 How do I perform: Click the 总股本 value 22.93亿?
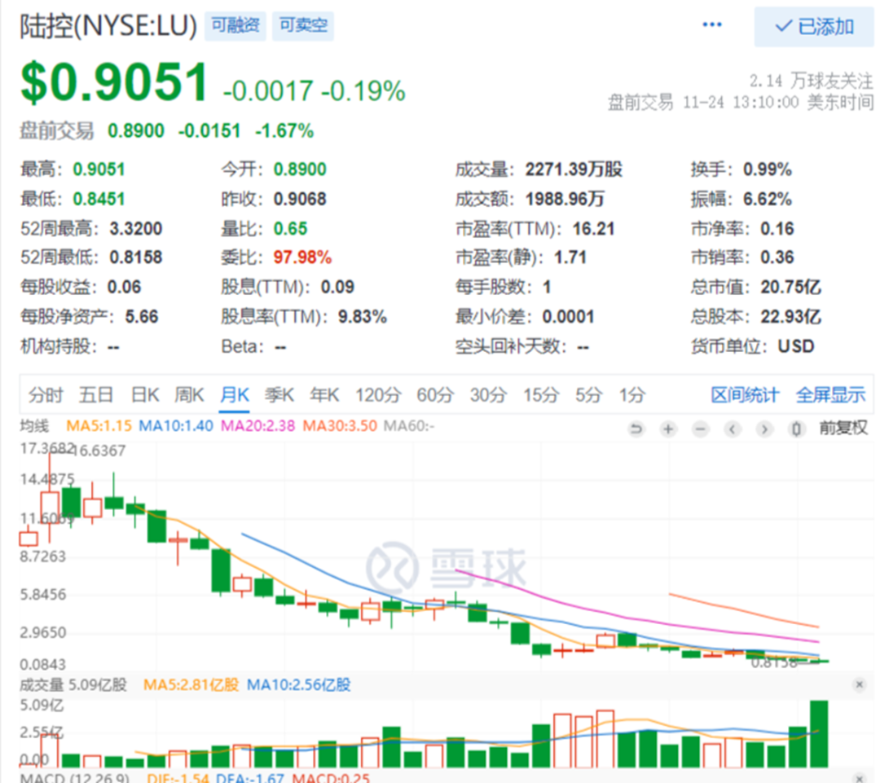[790, 317]
